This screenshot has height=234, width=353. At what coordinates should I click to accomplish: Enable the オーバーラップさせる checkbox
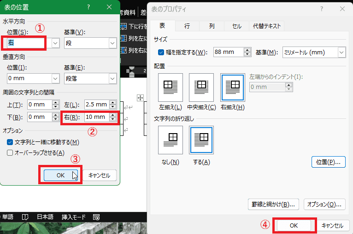(x=10, y=153)
